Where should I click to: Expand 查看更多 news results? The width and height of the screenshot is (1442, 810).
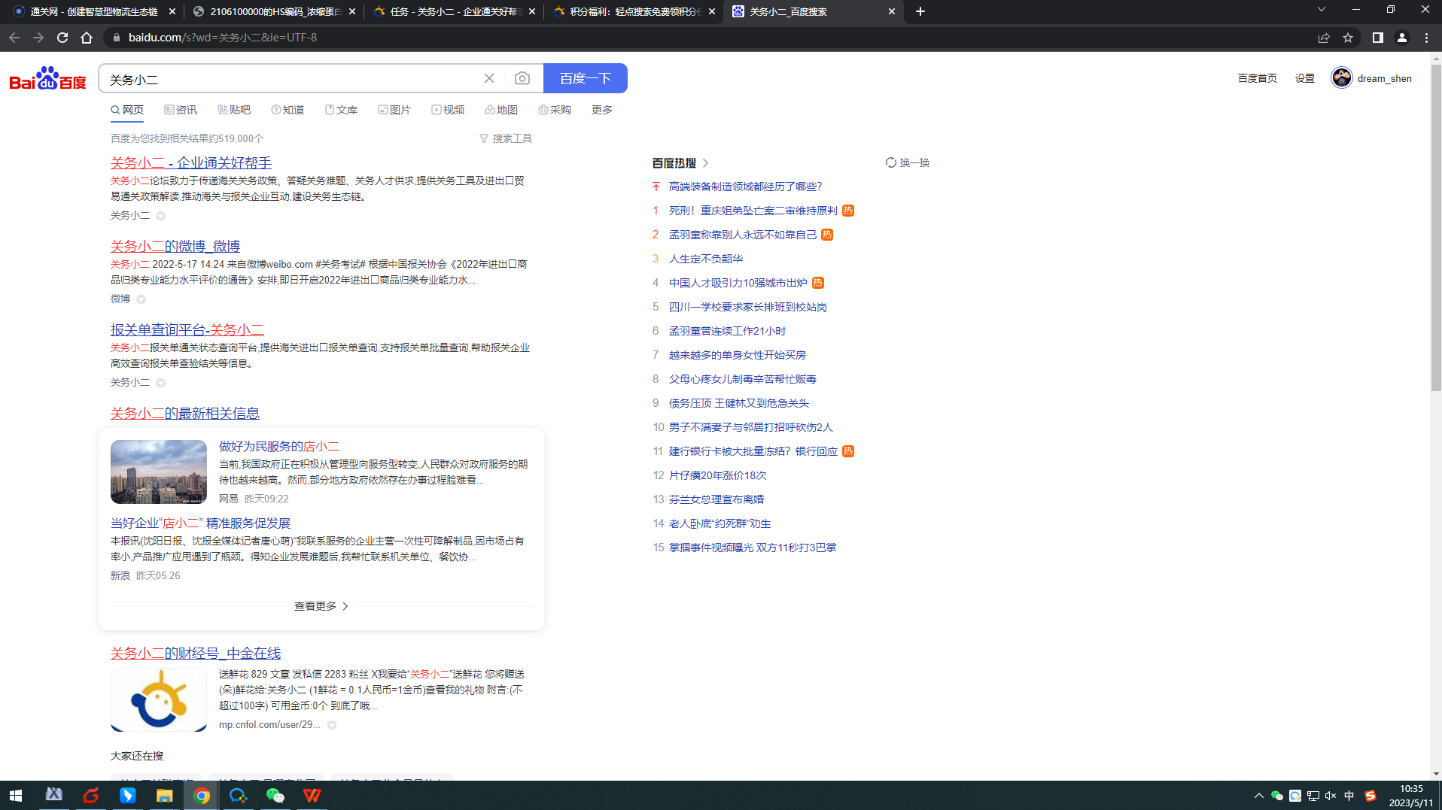tap(321, 606)
